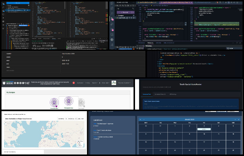Open Timelog link in the navbar
Screen dimensions: 244x156
click(x=87, y=83)
